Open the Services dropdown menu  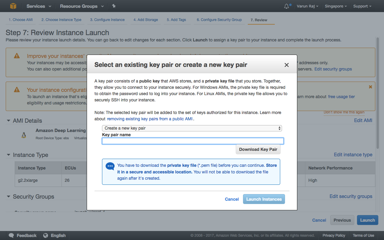39,6
